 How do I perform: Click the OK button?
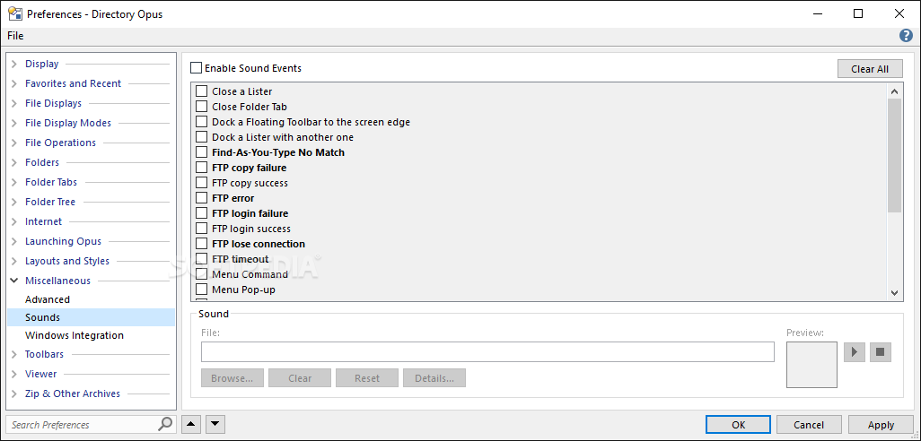pyautogui.click(x=739, y=425)
